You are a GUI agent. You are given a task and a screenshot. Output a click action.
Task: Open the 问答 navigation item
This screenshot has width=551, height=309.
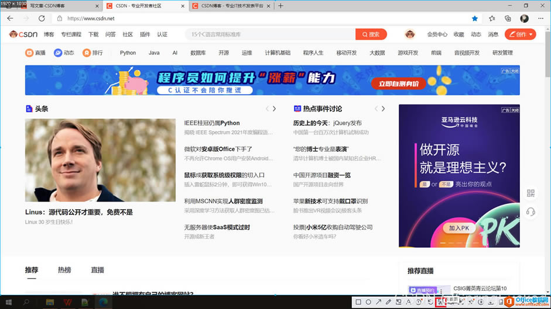[110, 34]
